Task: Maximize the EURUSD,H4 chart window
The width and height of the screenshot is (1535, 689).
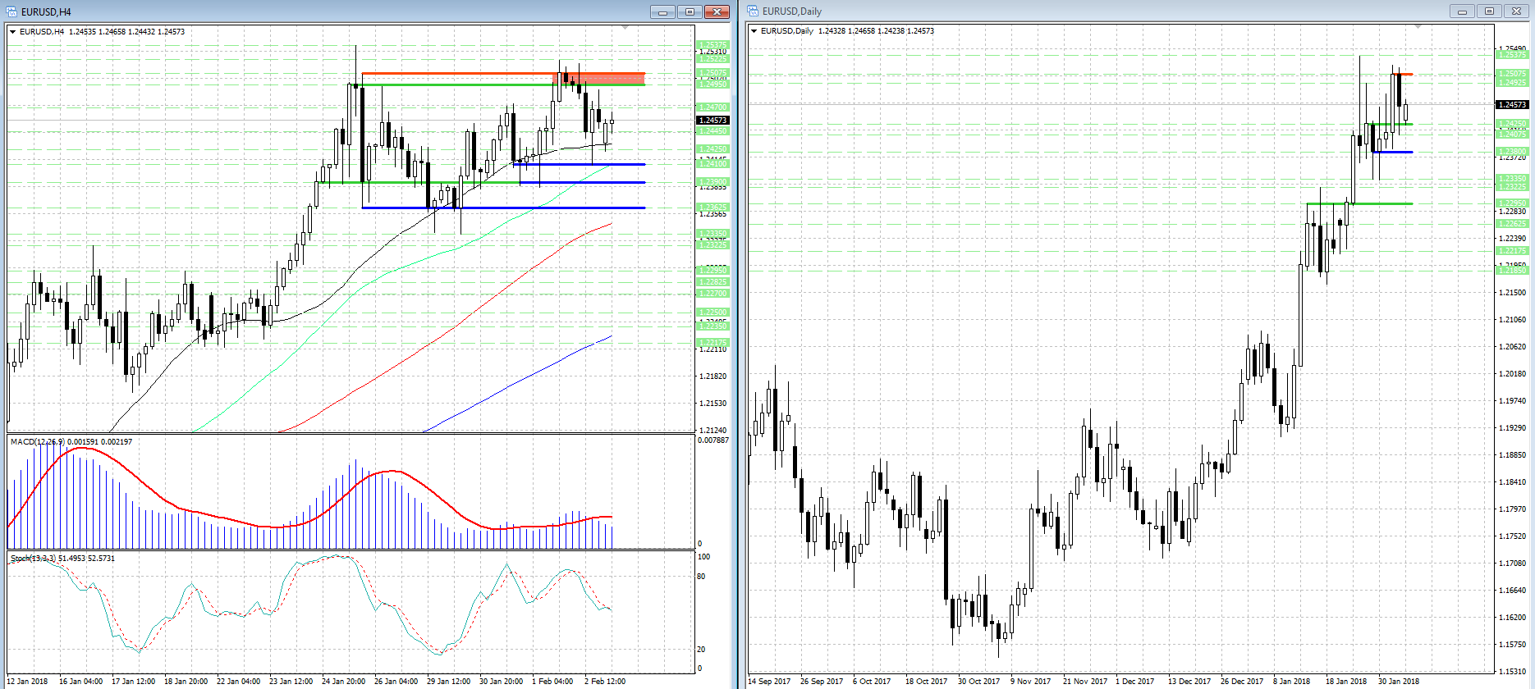Action: (x=690, y=11)
